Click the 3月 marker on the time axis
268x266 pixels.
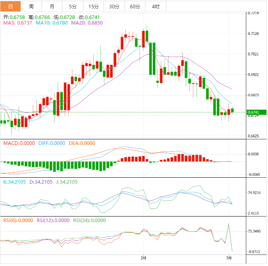click(x=229, y=258)
